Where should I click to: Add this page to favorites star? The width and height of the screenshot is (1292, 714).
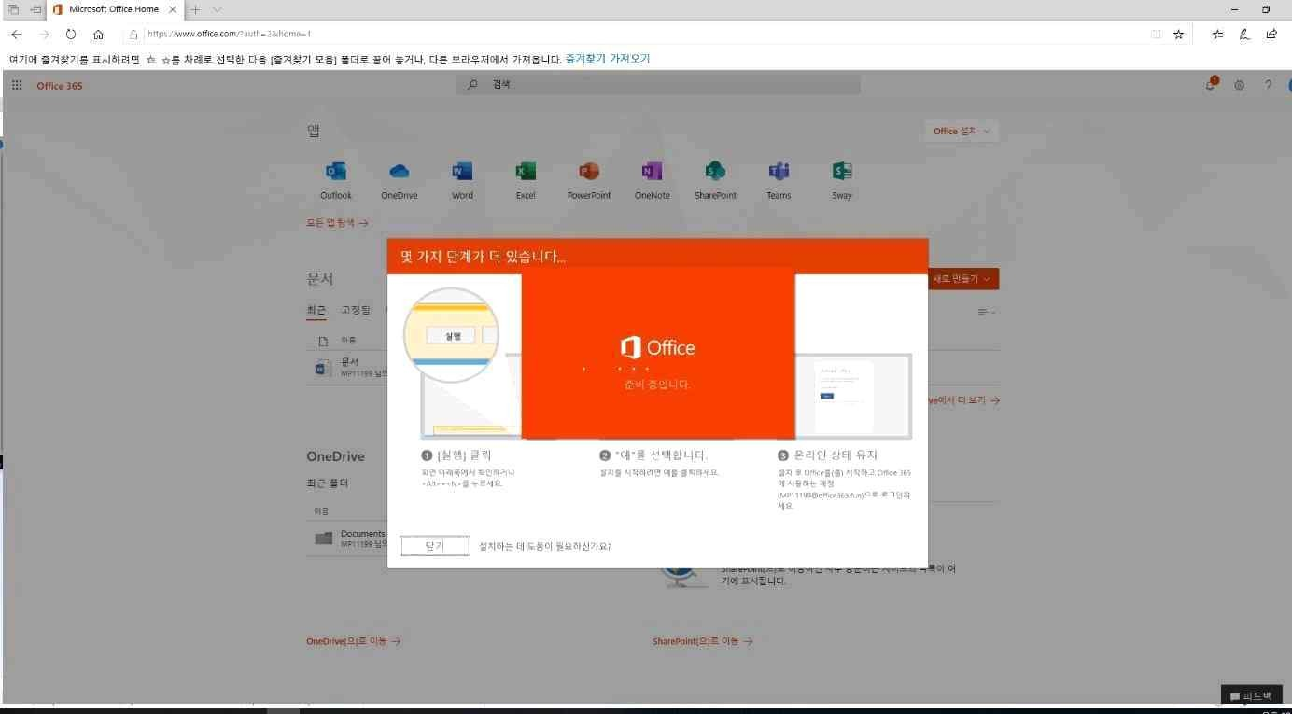[1179, 34]
